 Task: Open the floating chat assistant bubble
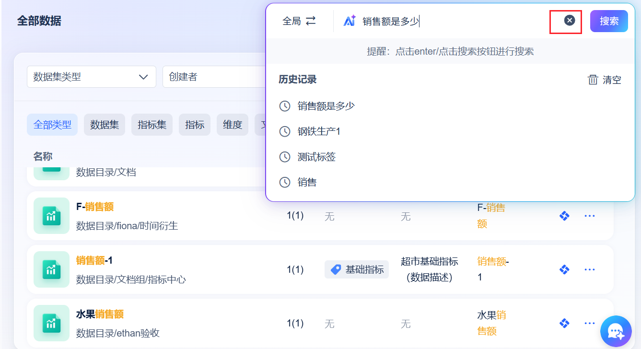(x=616, y=331)
